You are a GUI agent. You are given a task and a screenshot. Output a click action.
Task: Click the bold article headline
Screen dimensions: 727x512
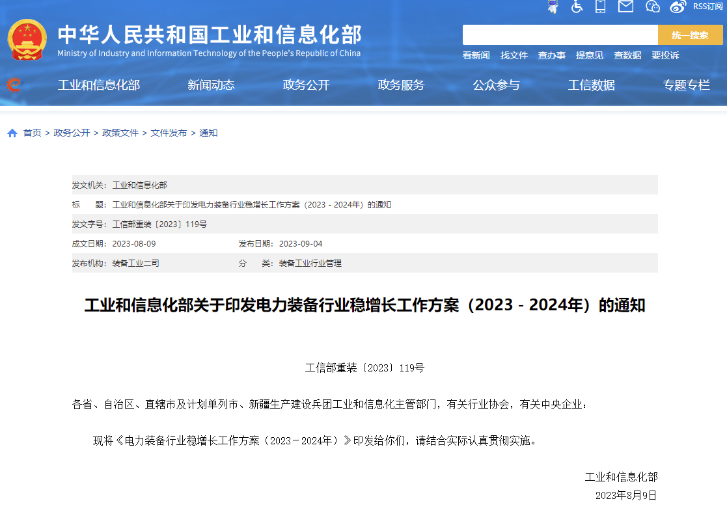pyautogui.click(x=365, y=305)
